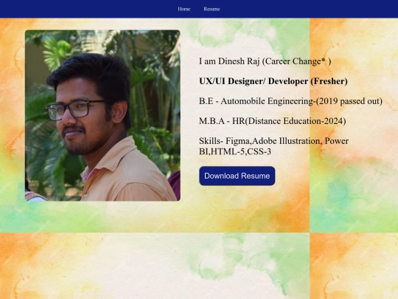This screenshot has width=398, height=299.
Task: Click the line "M.B.A - HR(Distance Education-2024)"
Action: (273, 121)
